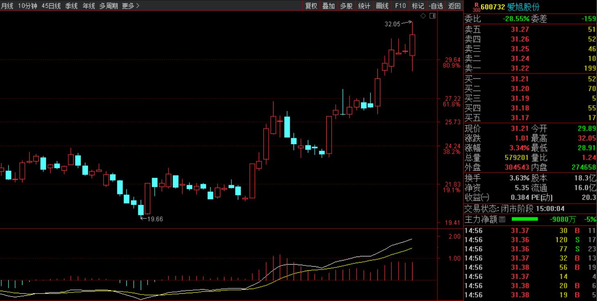Open the 多股 multi-stock view
Image resolution: width=597 pixels, height=301 pixels.
346,6
